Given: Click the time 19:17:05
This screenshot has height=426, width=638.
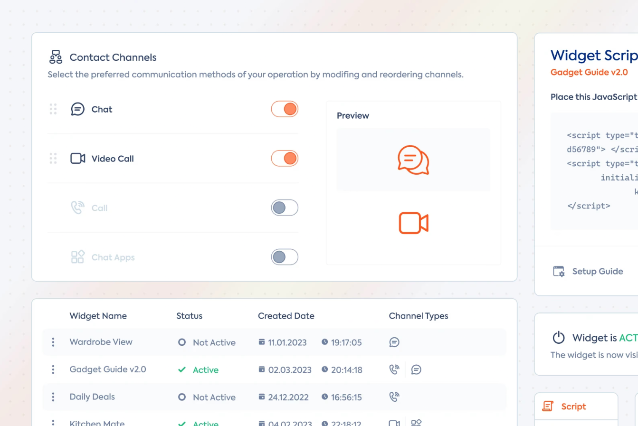Looking at the screenshot, I should coord(346,342).
